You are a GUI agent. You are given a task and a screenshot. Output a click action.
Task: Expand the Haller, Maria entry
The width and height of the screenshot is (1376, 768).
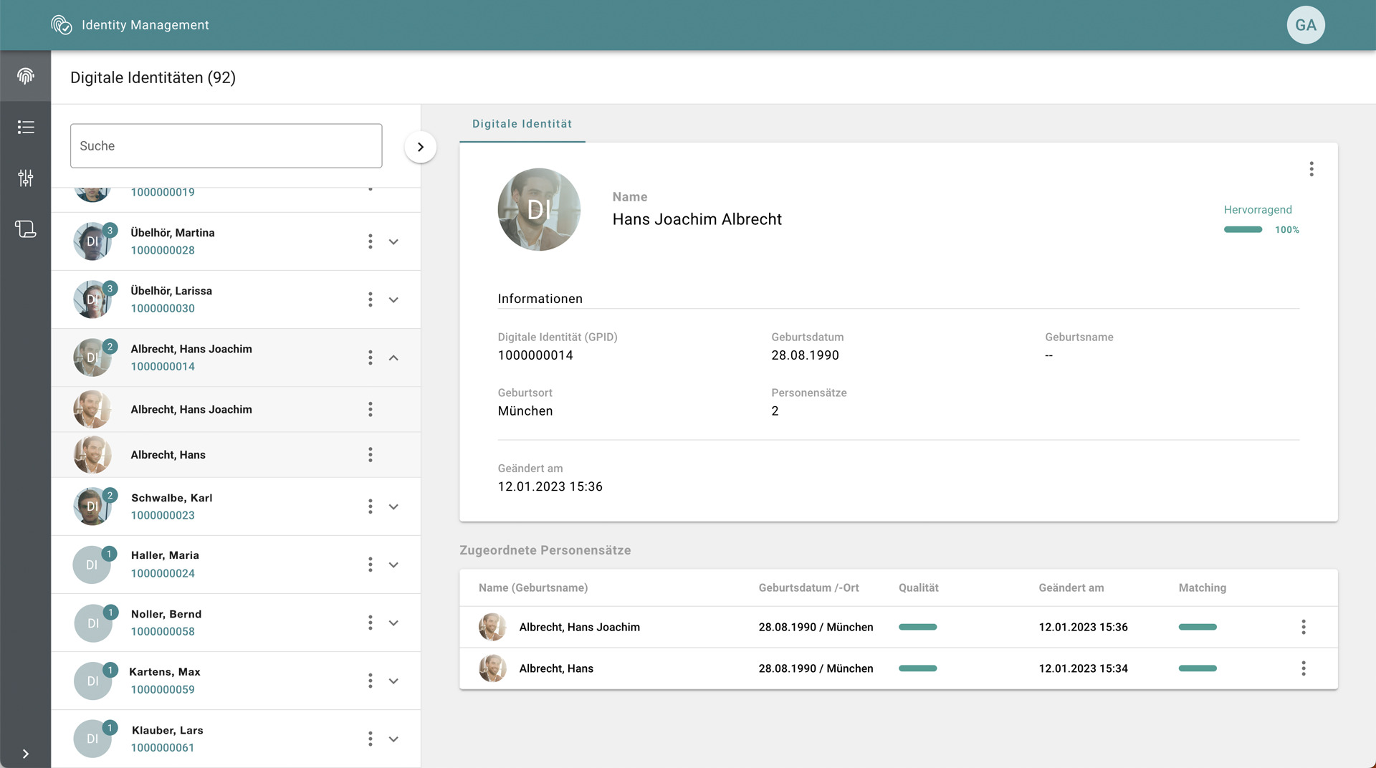393,565
